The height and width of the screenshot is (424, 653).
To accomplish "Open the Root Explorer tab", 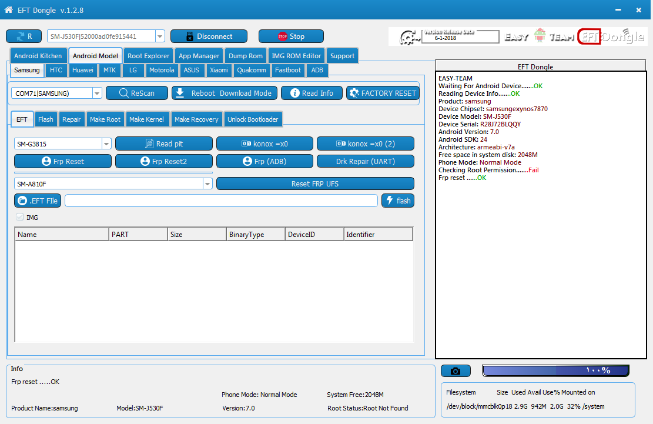I will (148, 56).
